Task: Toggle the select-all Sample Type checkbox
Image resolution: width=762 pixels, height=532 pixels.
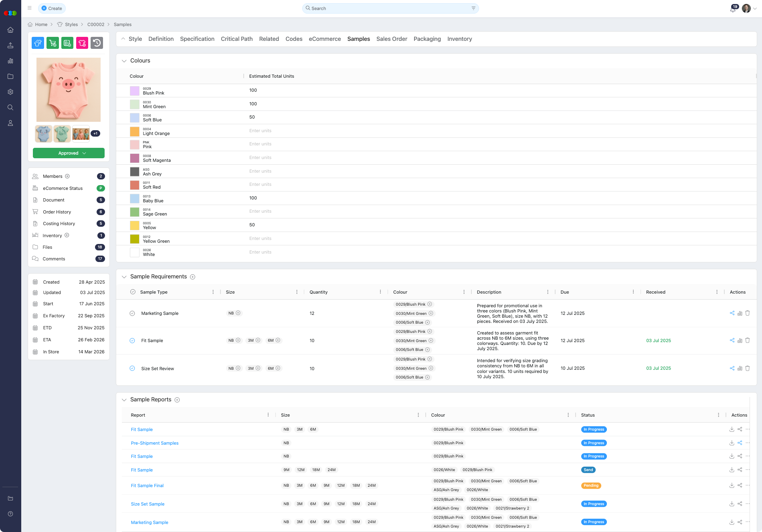Action: pyautogui.click(x=133, y=292)
